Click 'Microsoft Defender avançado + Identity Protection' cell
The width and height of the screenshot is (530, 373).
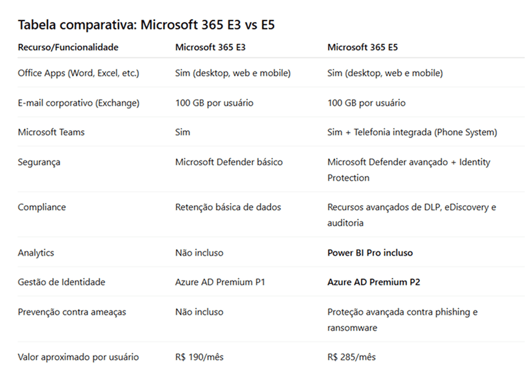(x=409, y=169)
